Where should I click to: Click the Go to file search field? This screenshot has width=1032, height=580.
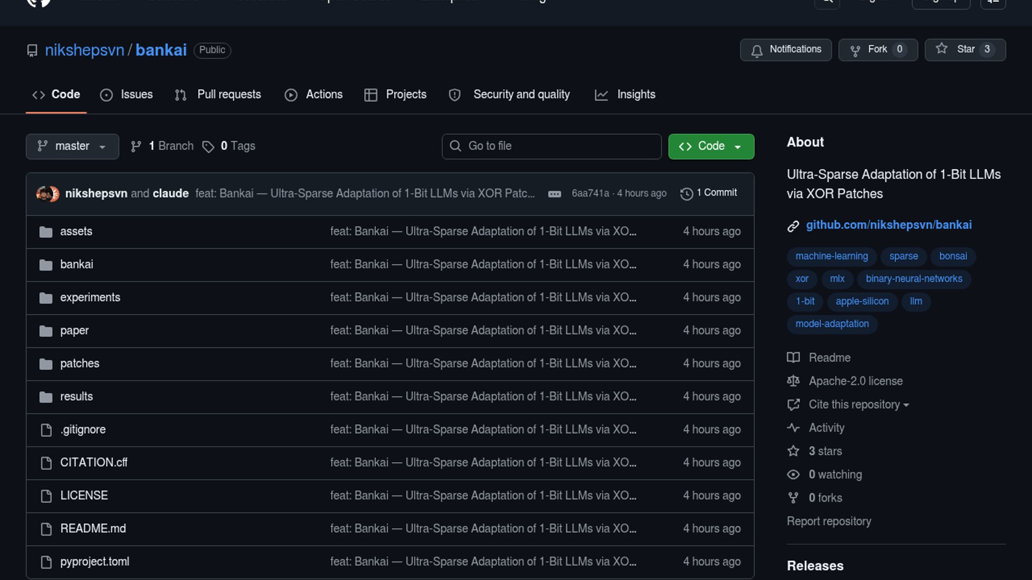pos(551,147)
